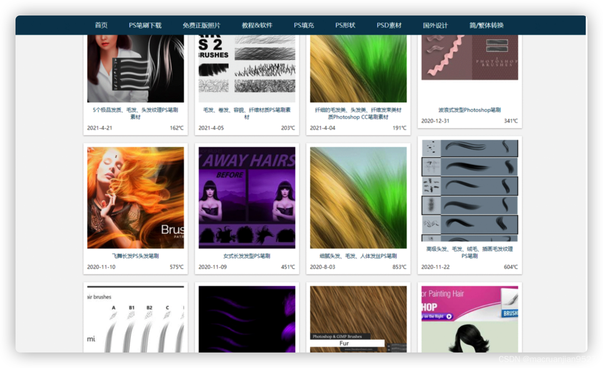Open link 纤细的毛发类、头发类、纤维发束类材质

pos(358,113)
